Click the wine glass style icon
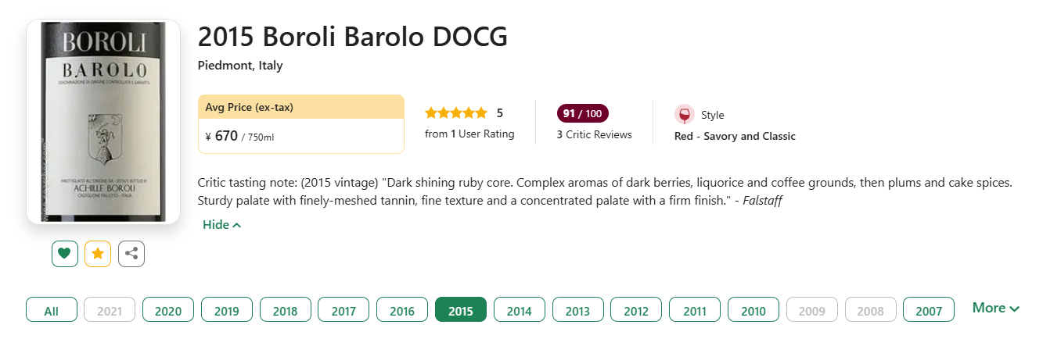Viewport: 1043px width, 339px height. coord(685,115)
